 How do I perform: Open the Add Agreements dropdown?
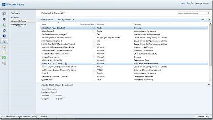pyautogui.click(x=66, y=19)
